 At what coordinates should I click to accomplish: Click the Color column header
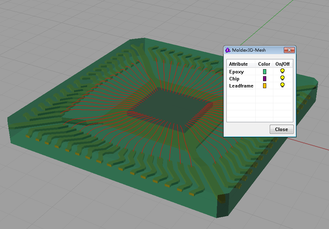pos(264,64)
